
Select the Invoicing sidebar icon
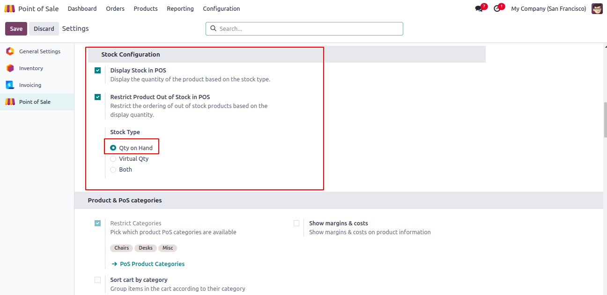coord(10,85)
